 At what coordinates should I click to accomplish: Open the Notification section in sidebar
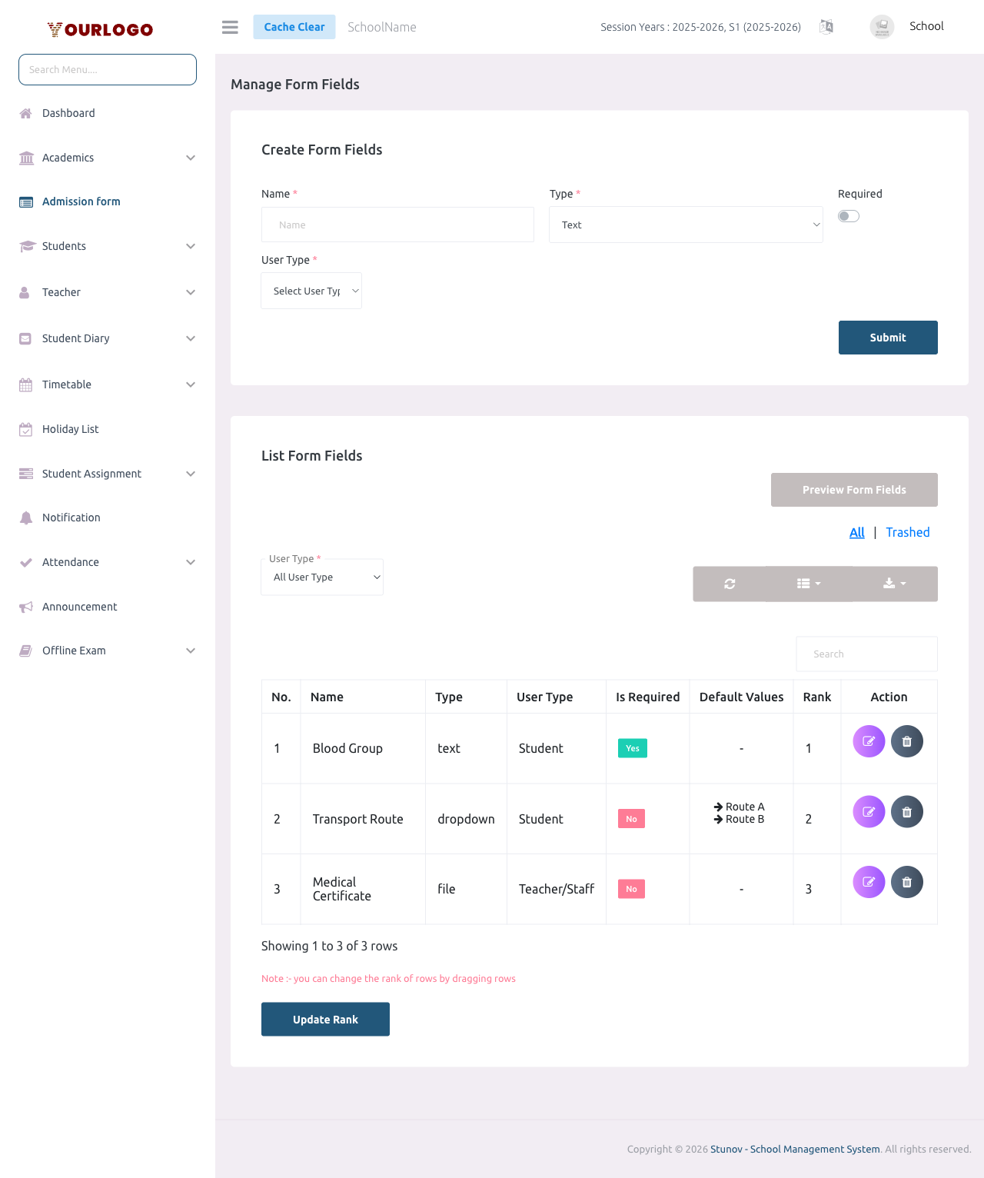pos(71,517)
